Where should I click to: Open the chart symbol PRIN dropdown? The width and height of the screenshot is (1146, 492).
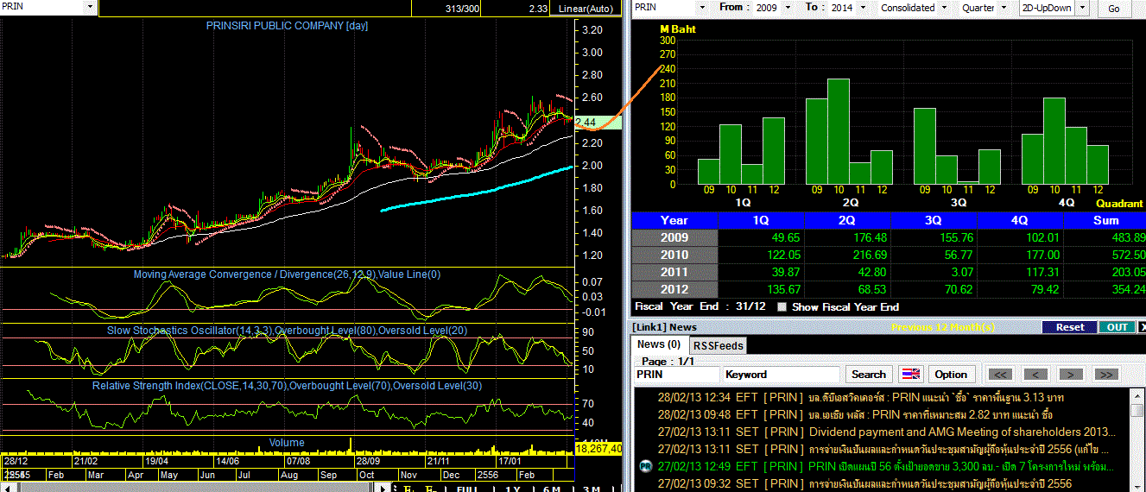(x=91, y=7)
